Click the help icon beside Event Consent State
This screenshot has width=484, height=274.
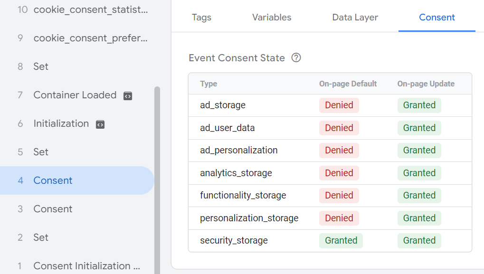296,58
